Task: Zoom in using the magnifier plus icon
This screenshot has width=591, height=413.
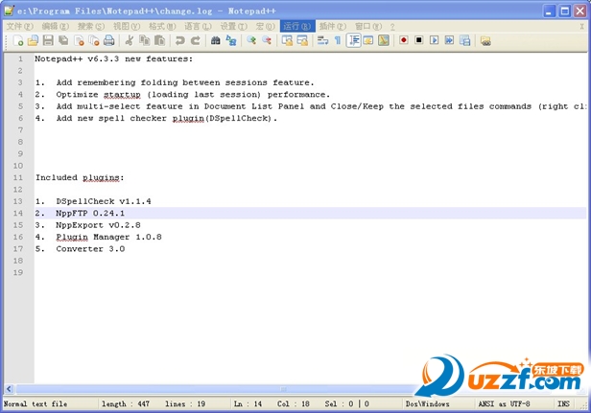Action: (x=251, y=40)
